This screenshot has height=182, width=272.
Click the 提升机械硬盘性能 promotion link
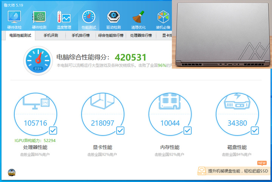238,171
